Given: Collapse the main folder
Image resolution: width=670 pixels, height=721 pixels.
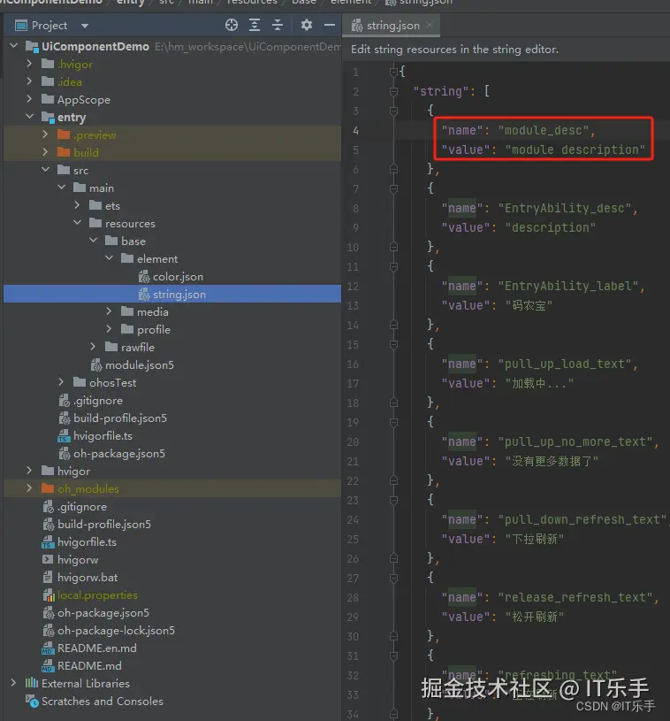Looking at the screenshot, I should [x=62, y=188].
